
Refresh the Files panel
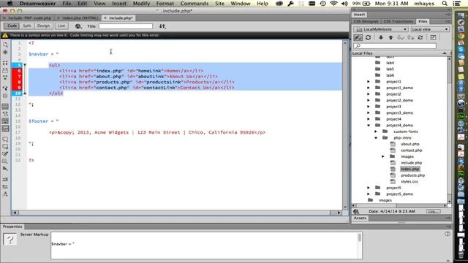point(368,37)
